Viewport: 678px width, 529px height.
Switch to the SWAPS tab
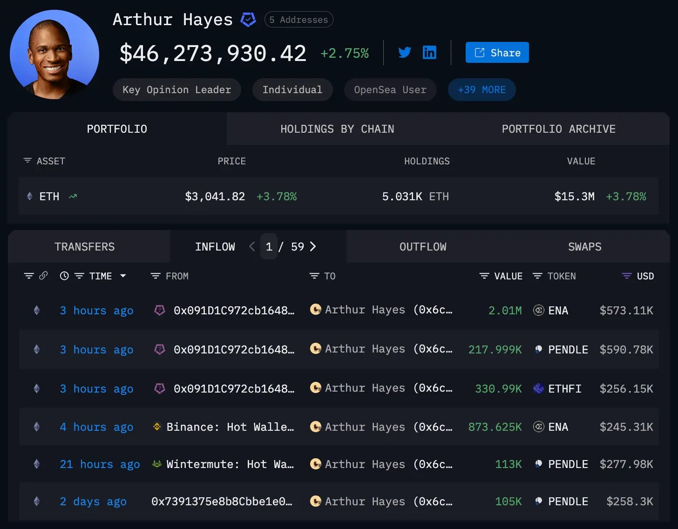coord(584,247)
